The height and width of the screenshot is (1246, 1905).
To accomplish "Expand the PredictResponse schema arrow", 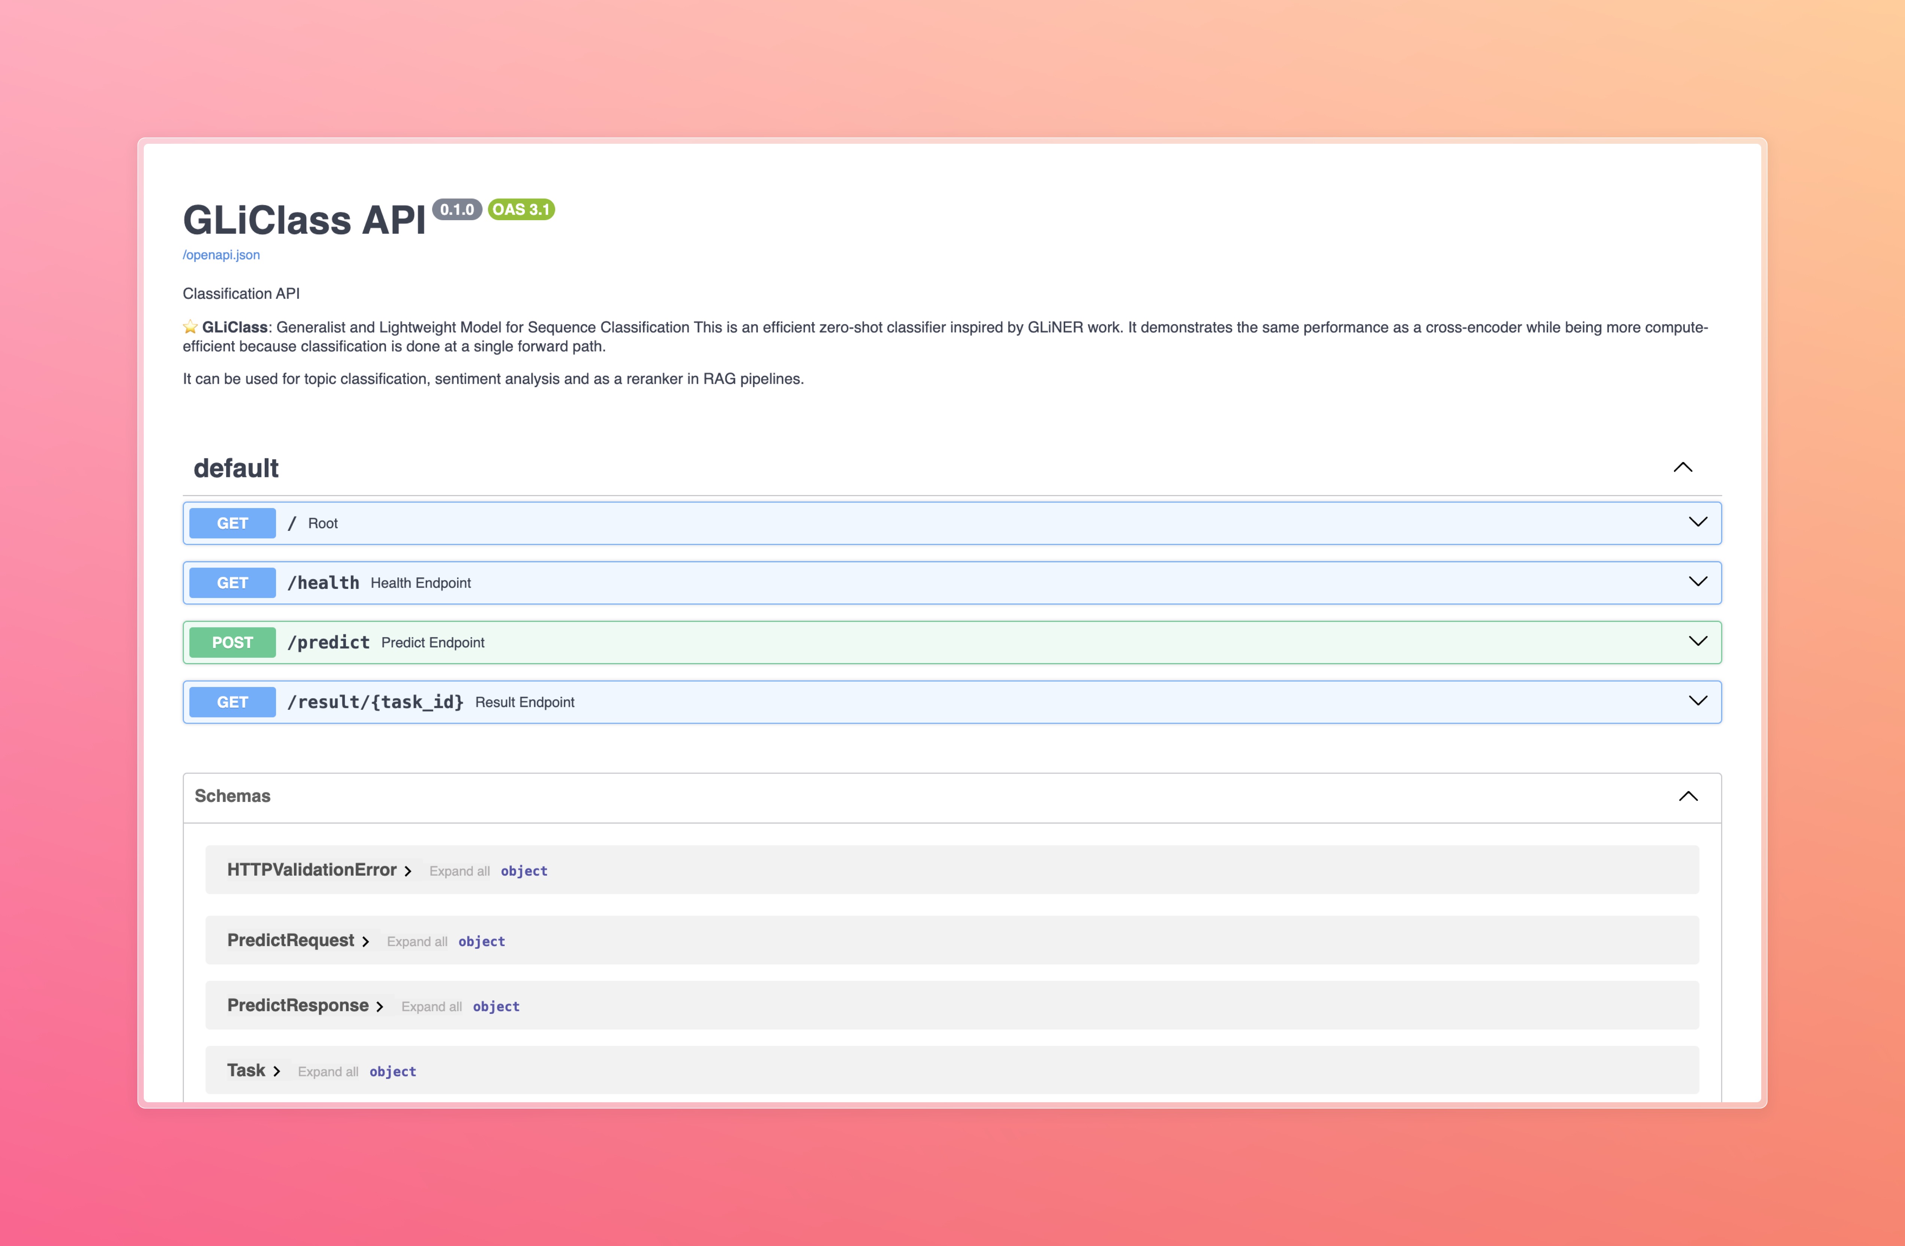I will (380, 1007).
